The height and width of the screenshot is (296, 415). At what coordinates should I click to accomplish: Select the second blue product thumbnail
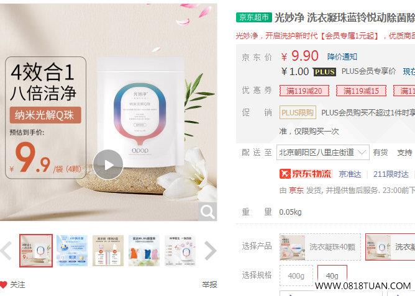tap(72, 251)
